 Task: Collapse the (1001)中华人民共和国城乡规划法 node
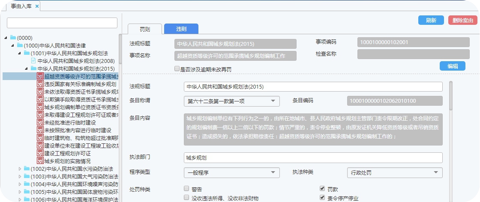(x=20, y=53)
